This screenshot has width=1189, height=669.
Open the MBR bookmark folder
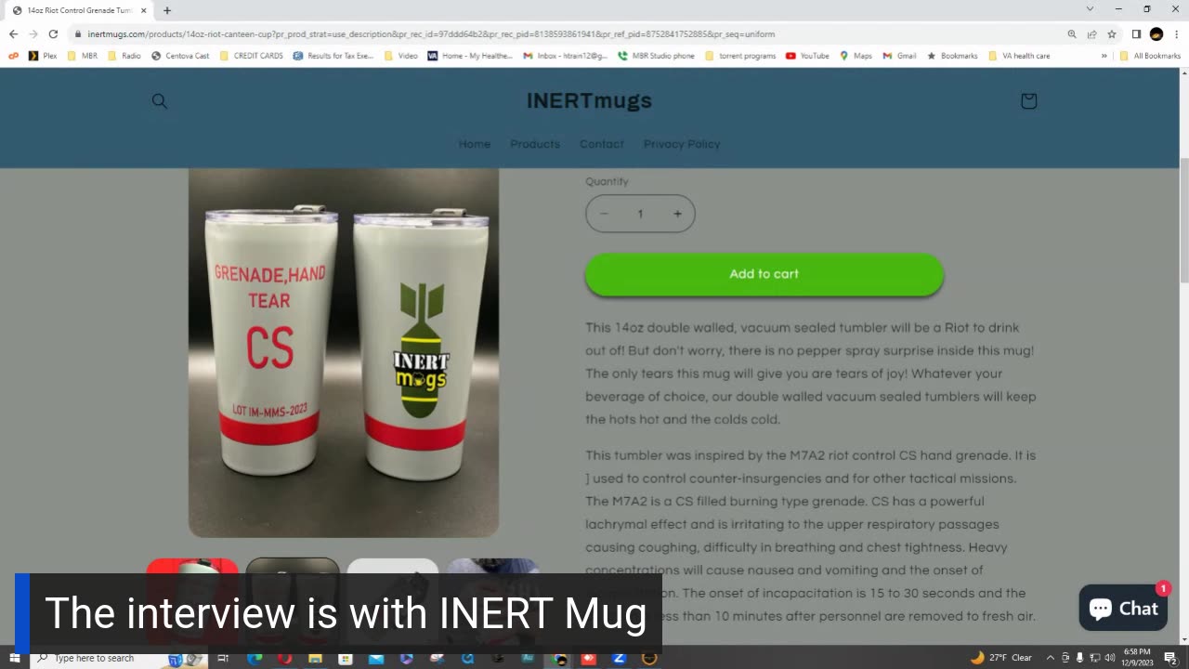point(82,56)
